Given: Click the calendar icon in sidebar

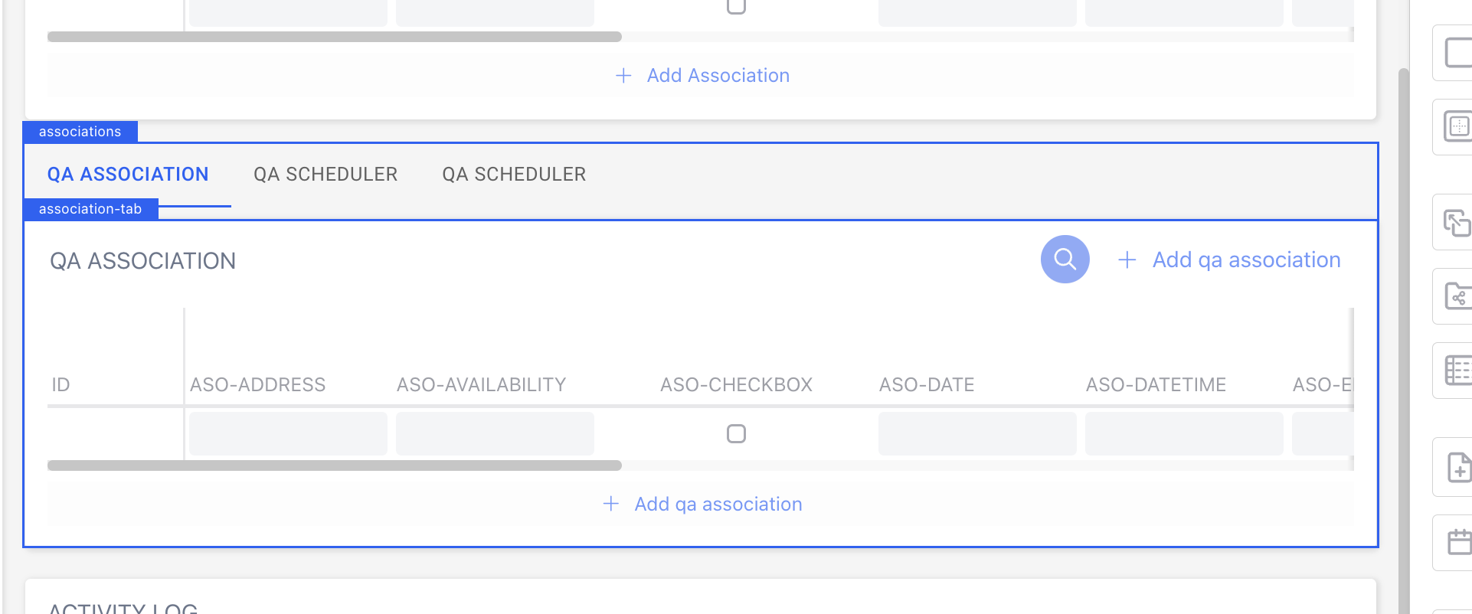Looking at the screenshot, I should coord(1457,542).
